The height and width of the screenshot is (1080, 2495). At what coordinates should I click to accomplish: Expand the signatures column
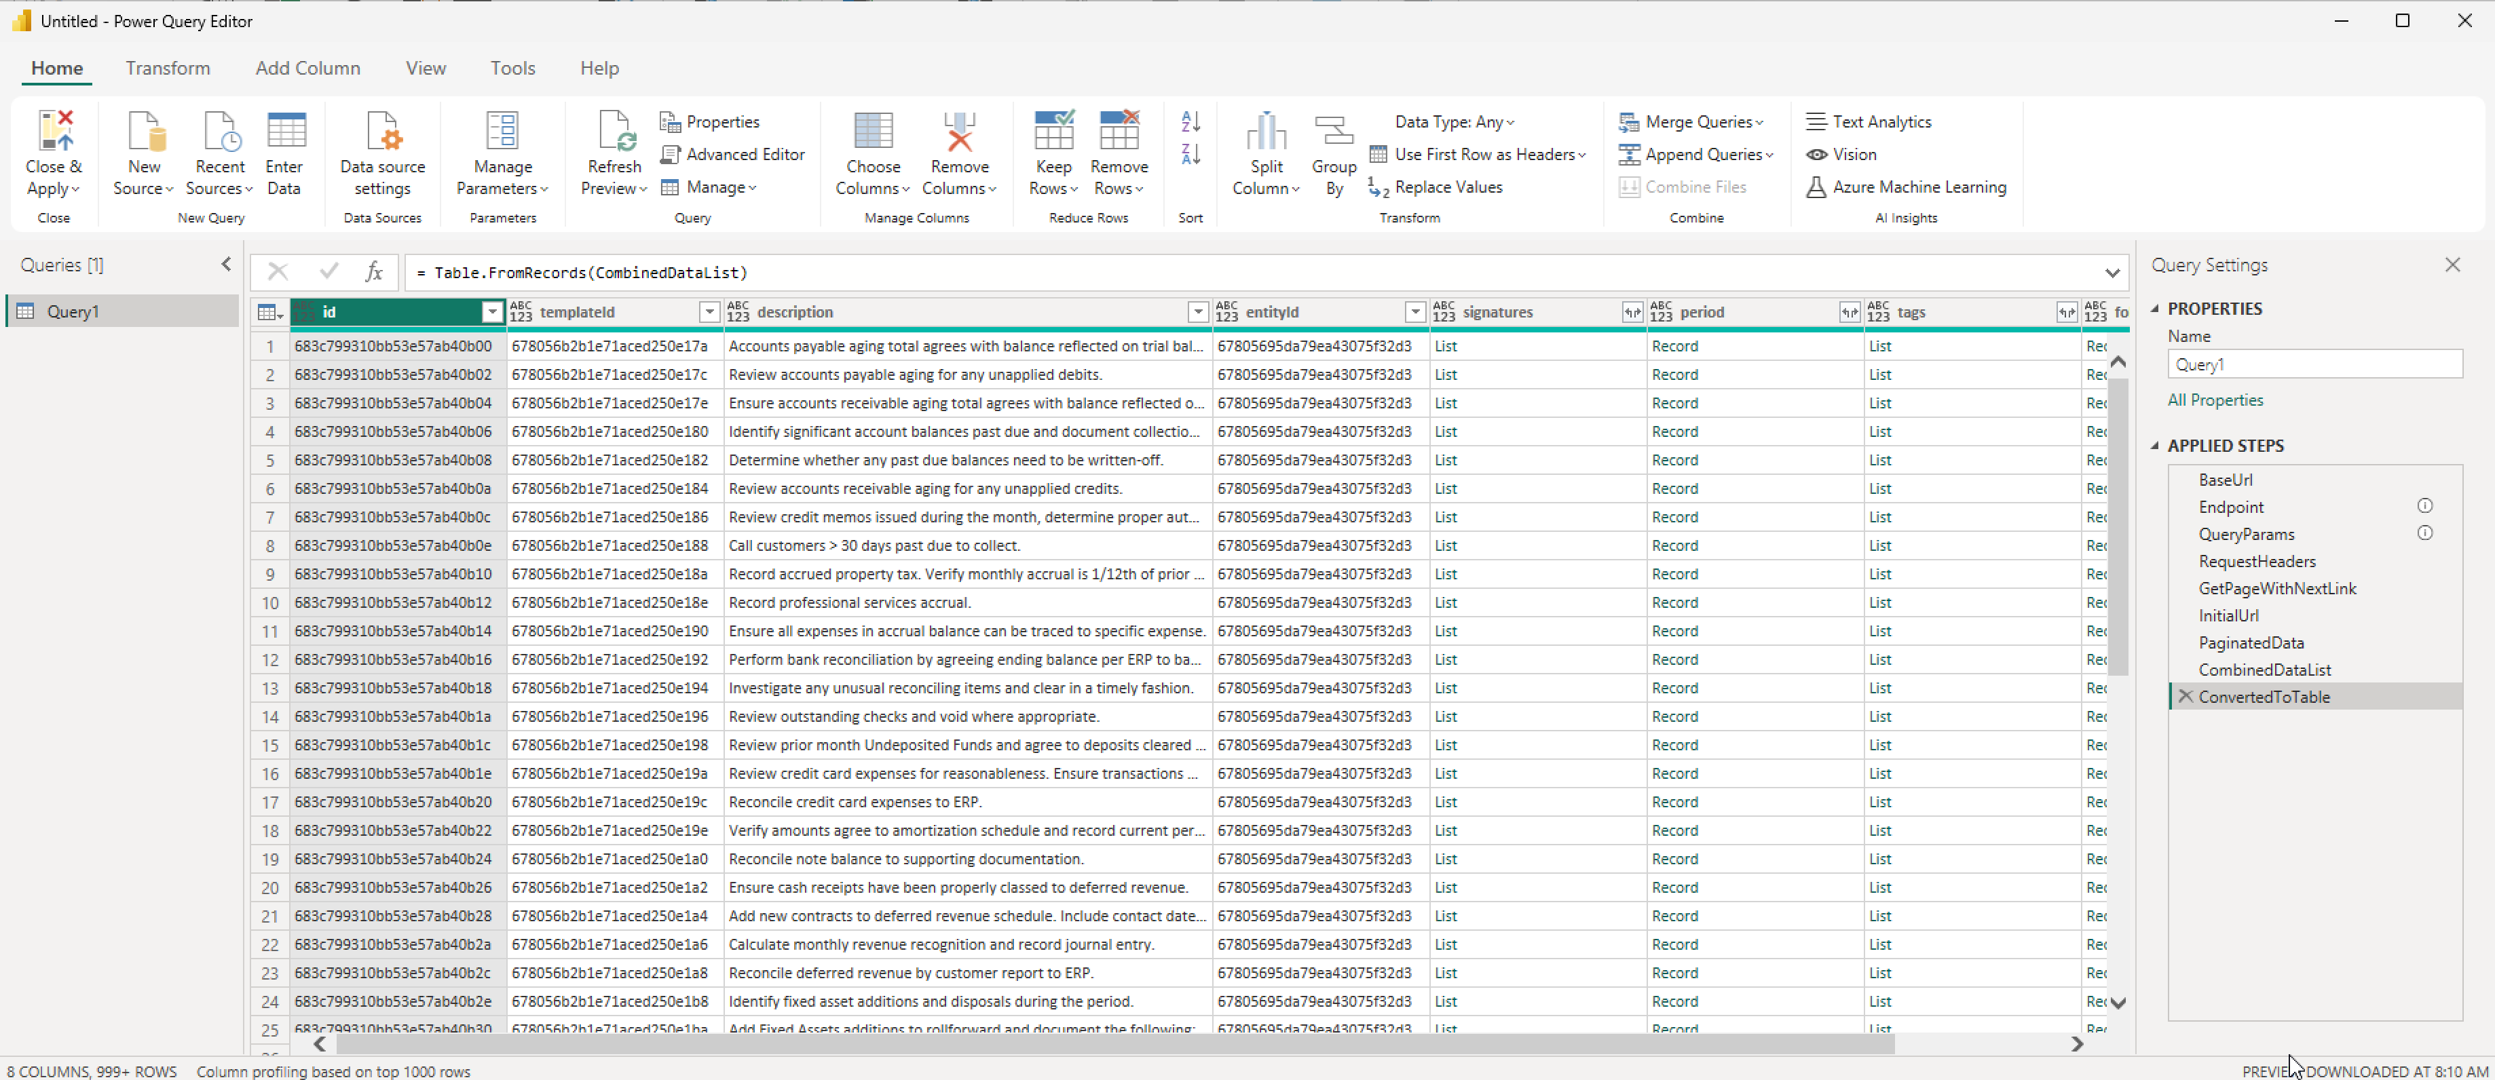click(x=1632, y=313)
